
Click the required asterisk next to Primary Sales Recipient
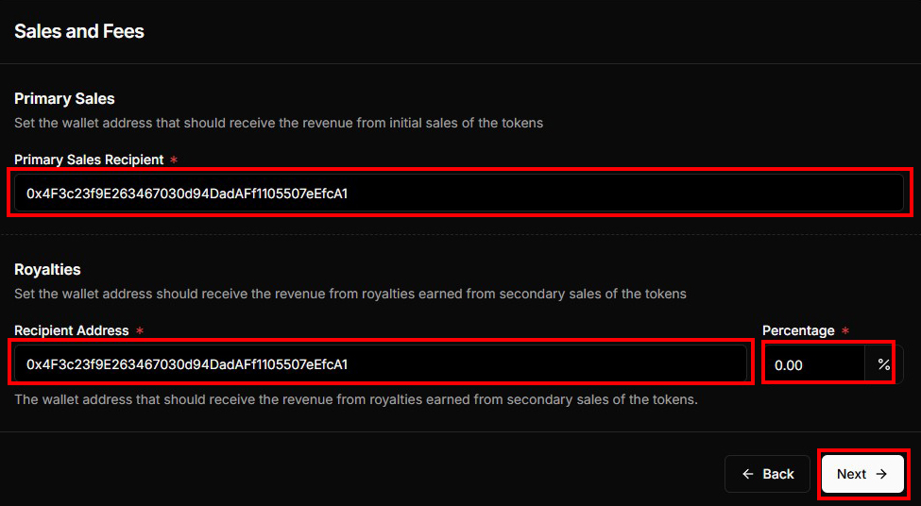174,160
